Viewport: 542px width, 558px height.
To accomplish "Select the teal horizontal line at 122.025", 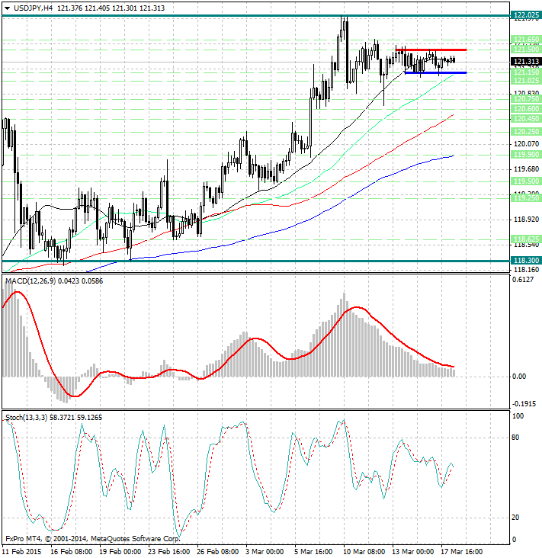I will coord(255,16).
